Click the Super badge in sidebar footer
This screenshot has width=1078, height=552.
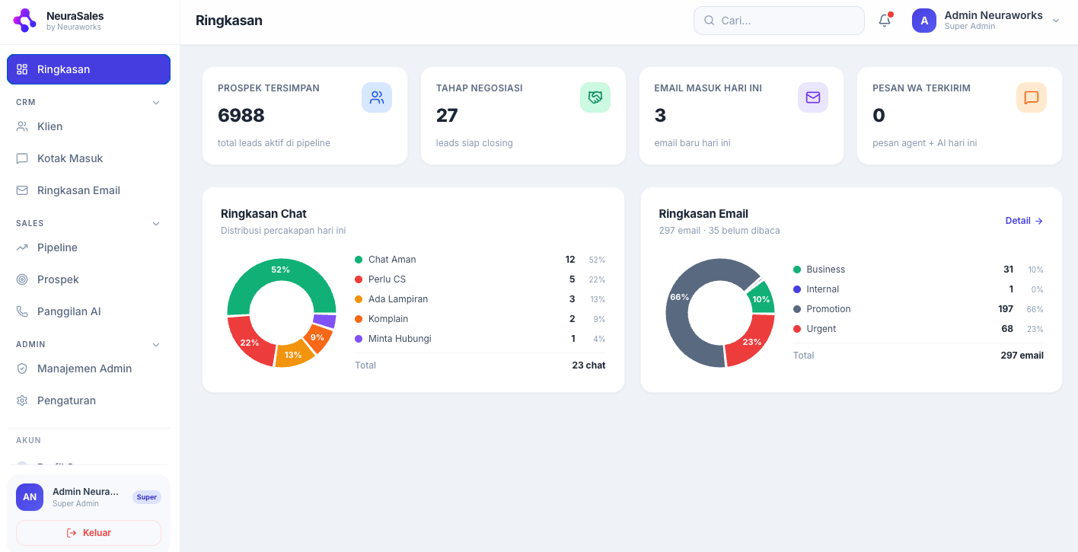point(147,497)
